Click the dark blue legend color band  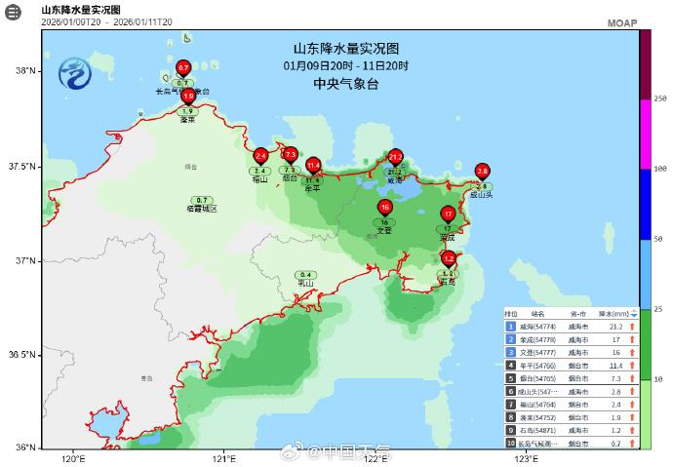[x=645, y=204]
